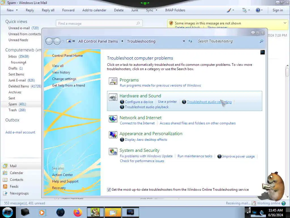Go back in Control Panel window
The image size is (290, 218).
click(49, 41)
